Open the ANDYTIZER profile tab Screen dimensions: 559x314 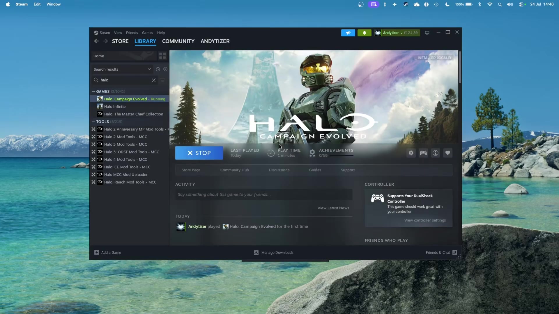215,41
